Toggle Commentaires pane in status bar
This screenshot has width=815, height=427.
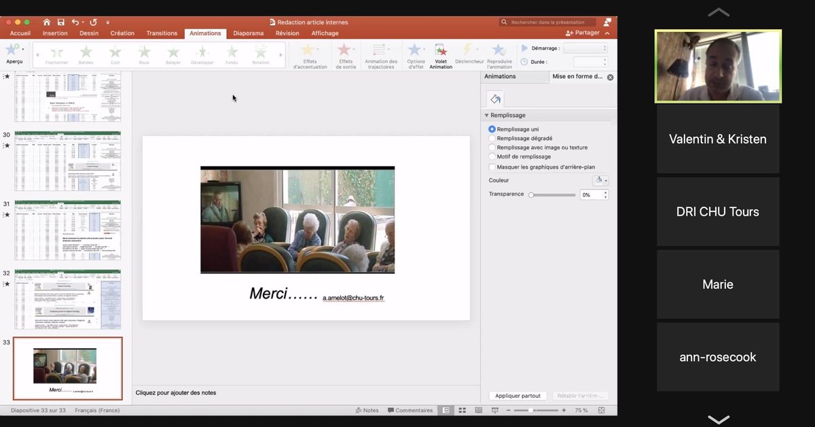pyautogui.click(x=410, y=410)
